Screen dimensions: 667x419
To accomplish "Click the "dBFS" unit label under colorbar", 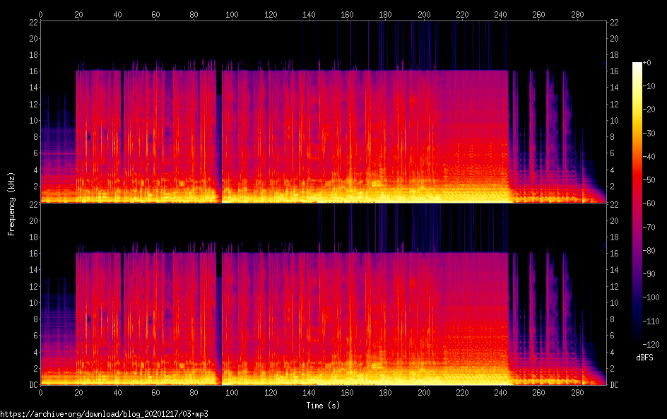I will tap(644, 358).
